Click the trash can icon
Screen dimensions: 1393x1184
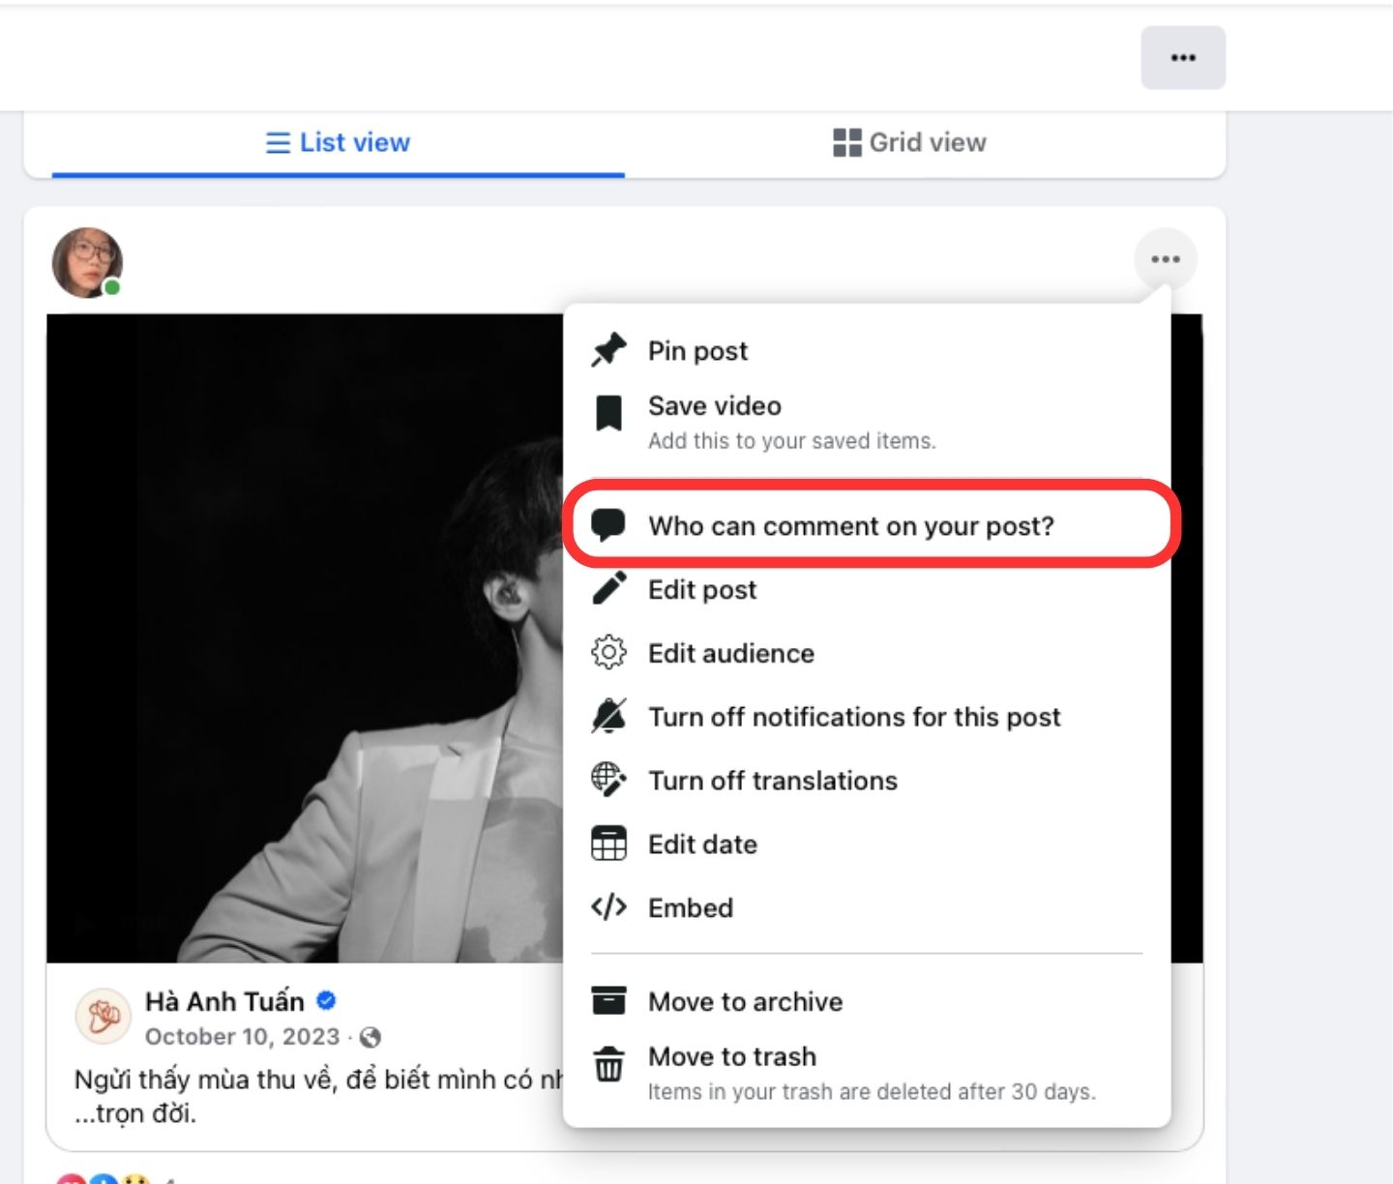point(608,1063)
